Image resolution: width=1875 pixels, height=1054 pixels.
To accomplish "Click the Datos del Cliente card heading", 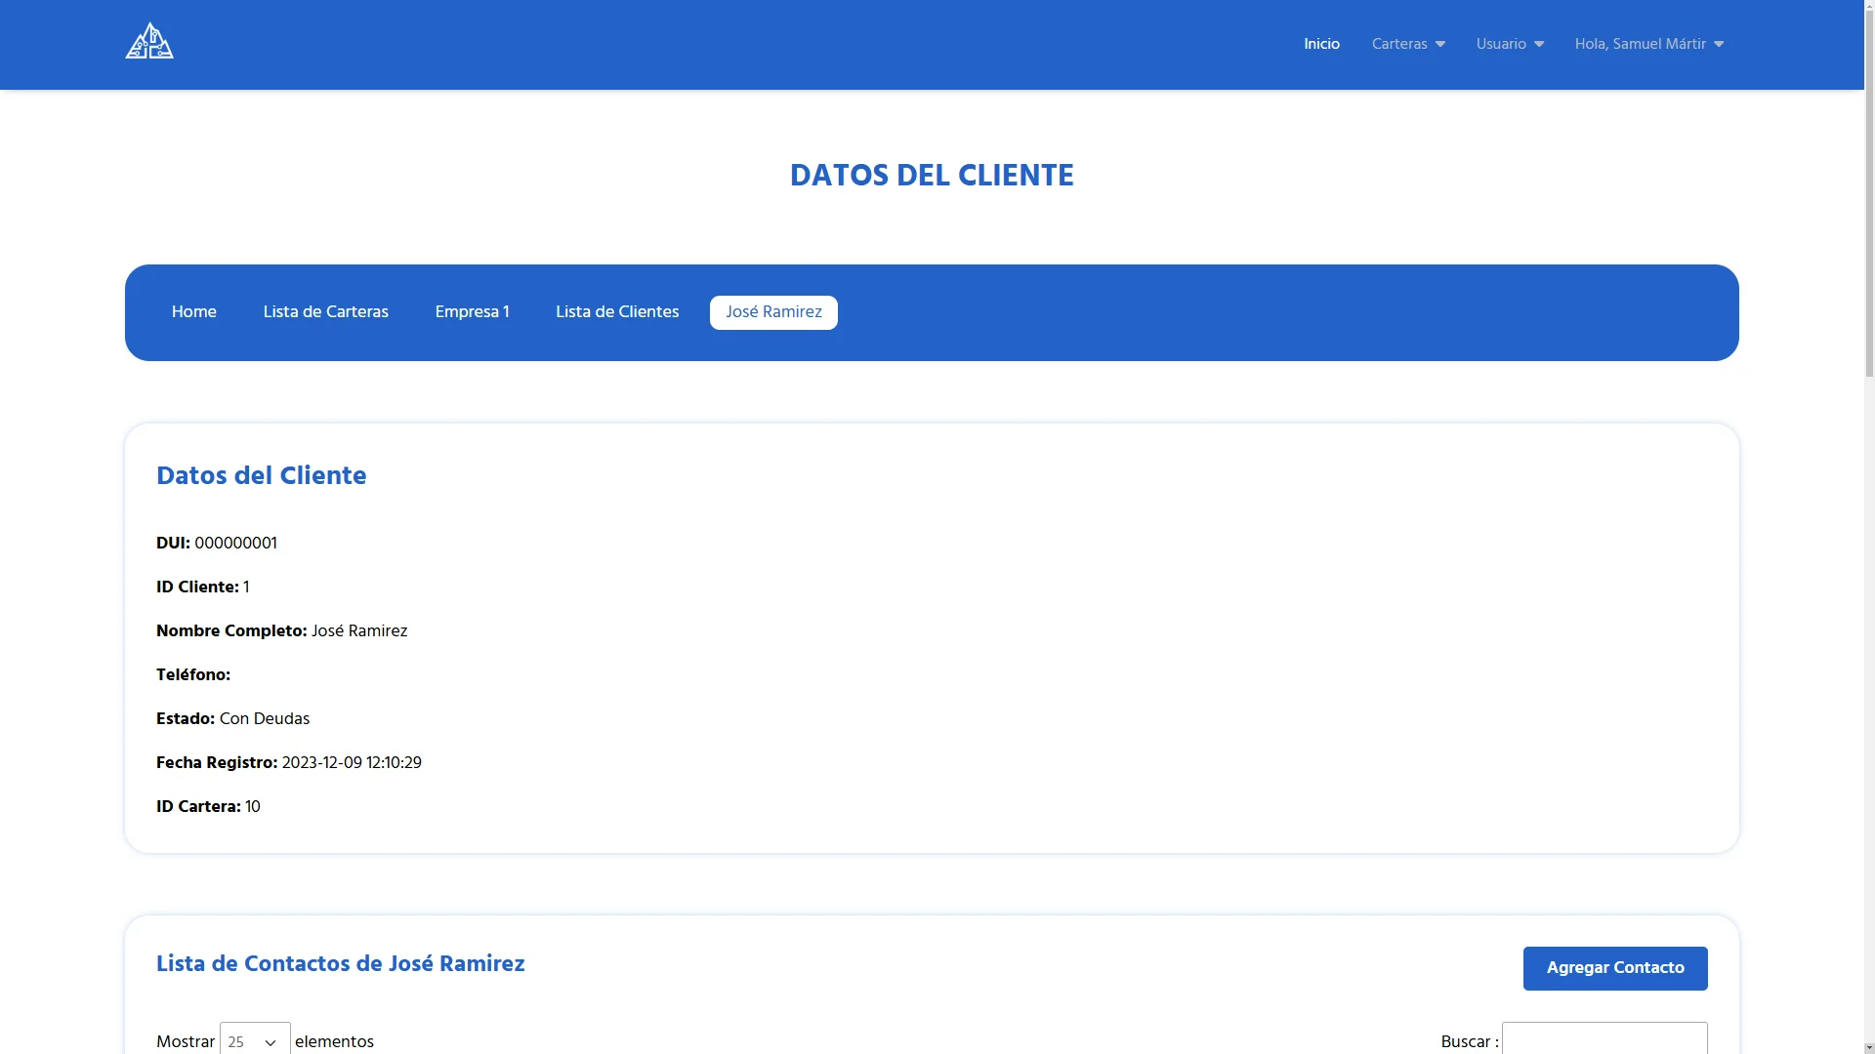I will tap(262, 476).
